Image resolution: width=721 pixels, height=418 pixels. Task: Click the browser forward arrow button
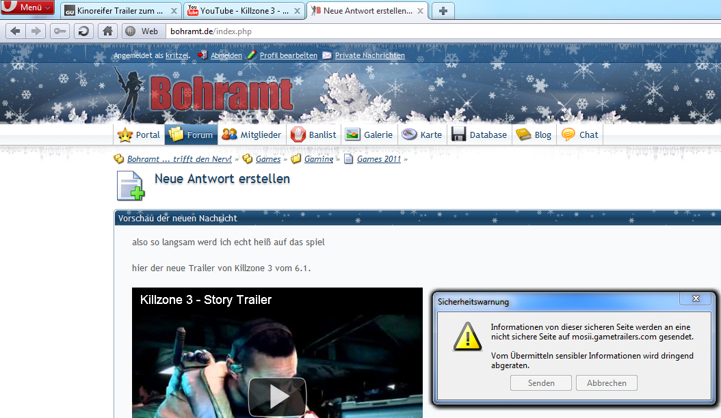tap(36, 31)
